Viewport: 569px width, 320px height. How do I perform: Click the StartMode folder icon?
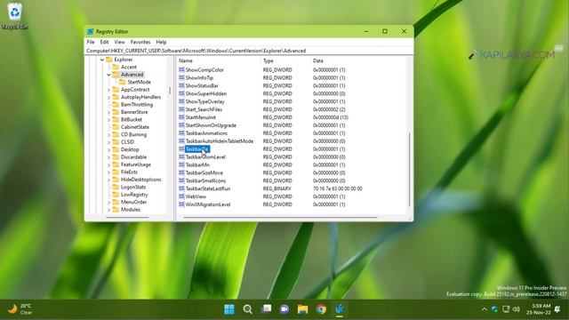(x=123, y=82)
